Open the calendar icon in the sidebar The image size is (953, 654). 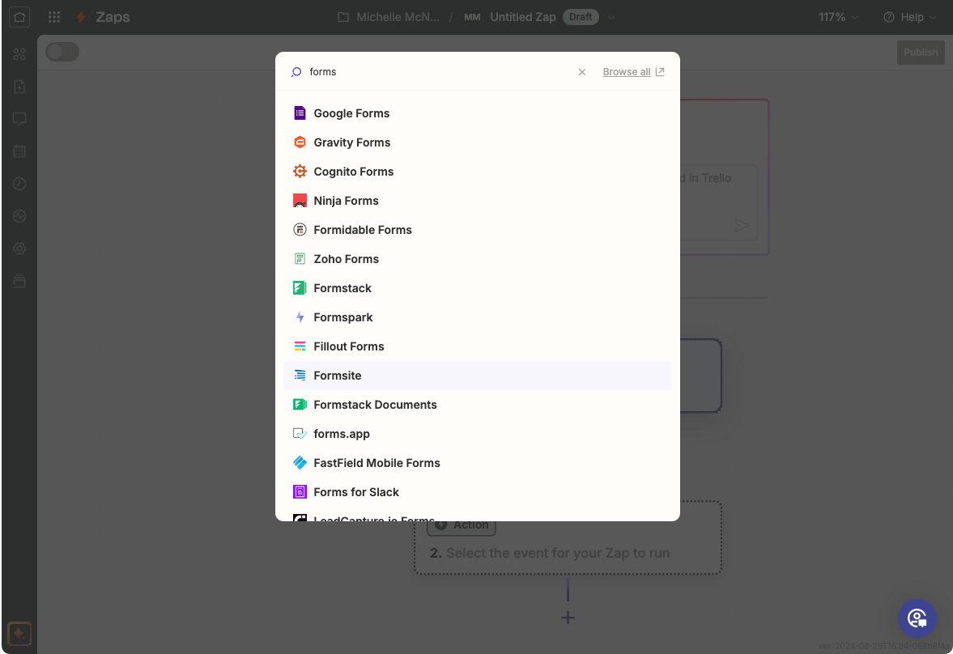(x=19, y=151)
